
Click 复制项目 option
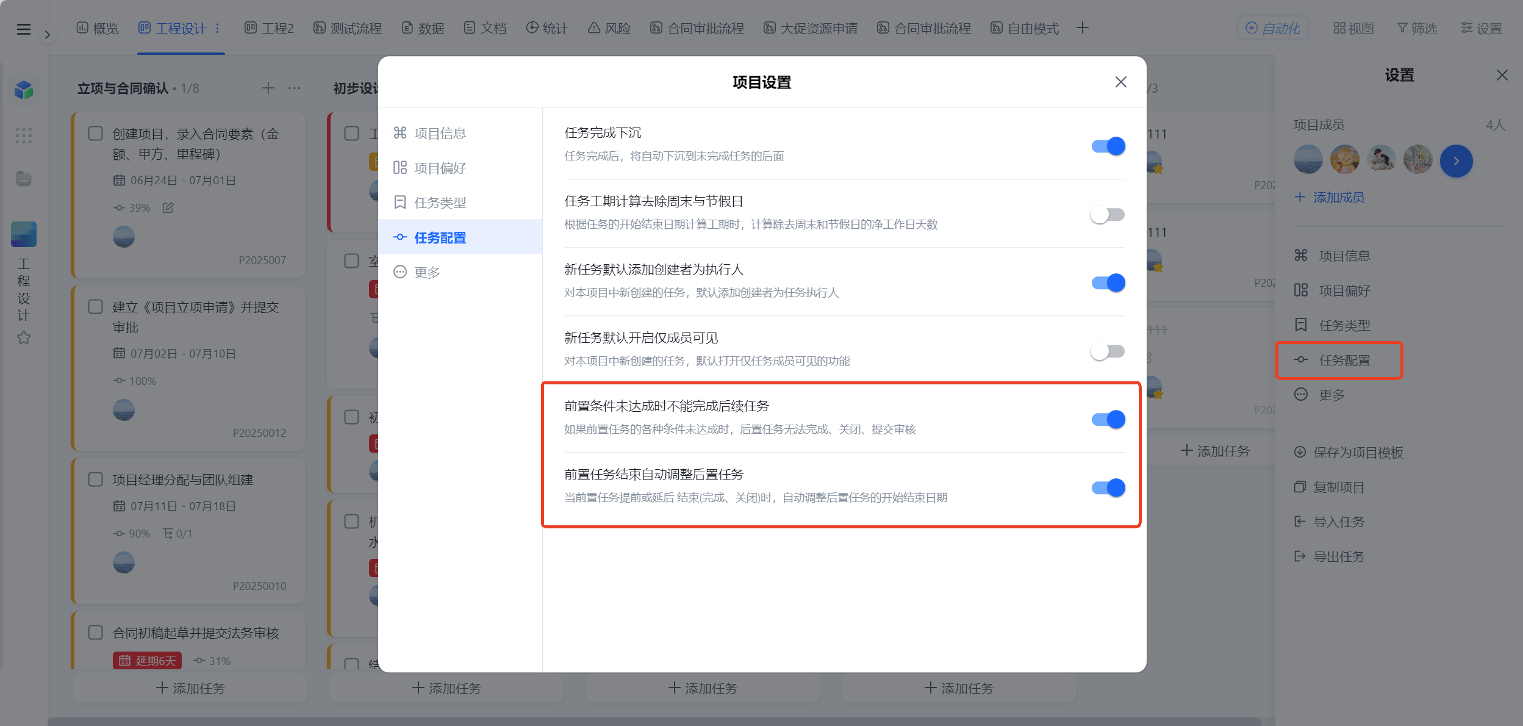(1329, 487)
